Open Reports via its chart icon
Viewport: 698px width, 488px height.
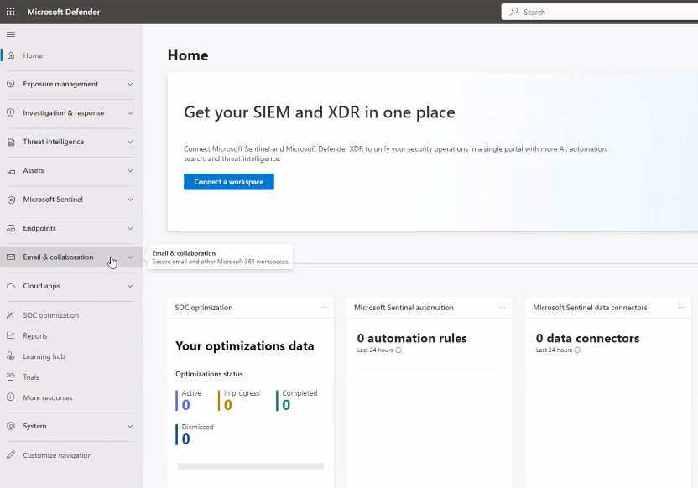click(10, 335)
